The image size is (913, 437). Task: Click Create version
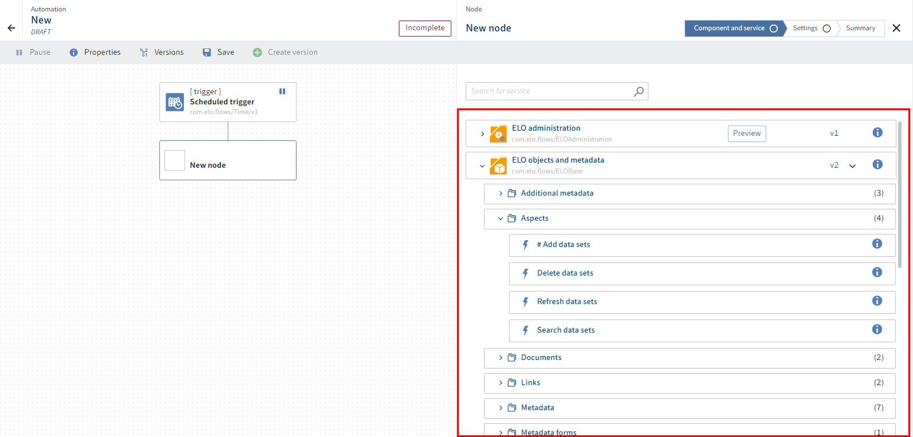pyautogui.click(x=285, y=52)
